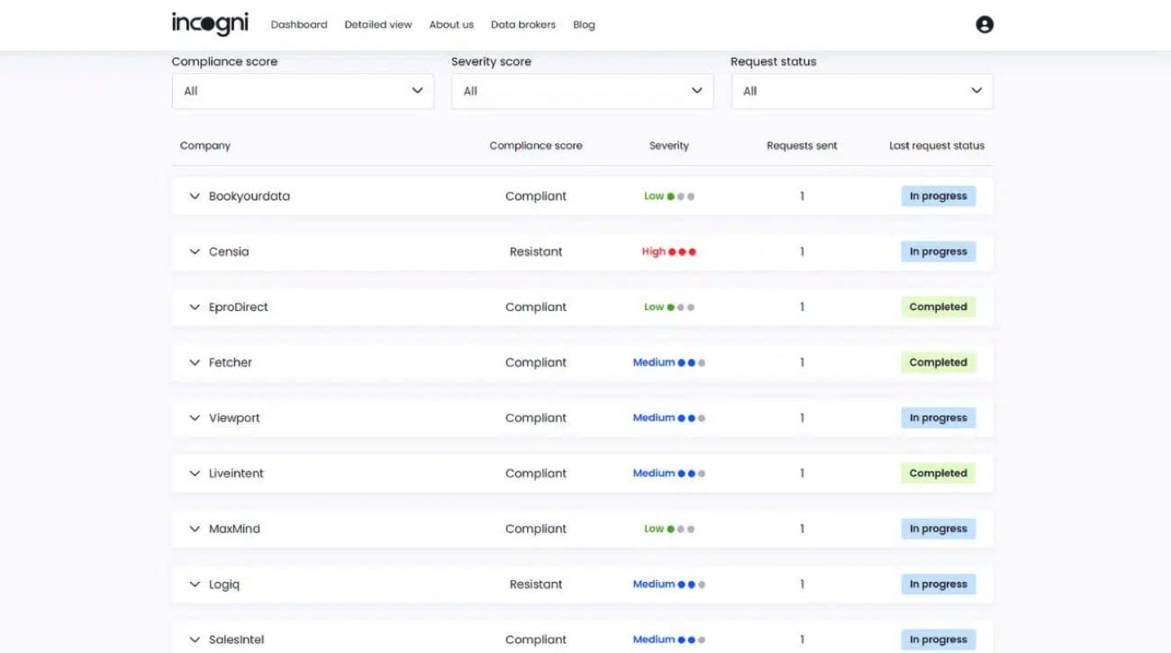Expand the SalesIntel row chevron
Viewport: 1171px width, 653px height.
tap(195, 640)
